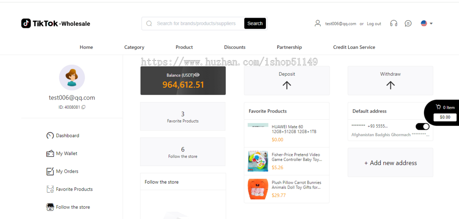
Task: Click the Deposit arrow card
Action: (287, 80)
